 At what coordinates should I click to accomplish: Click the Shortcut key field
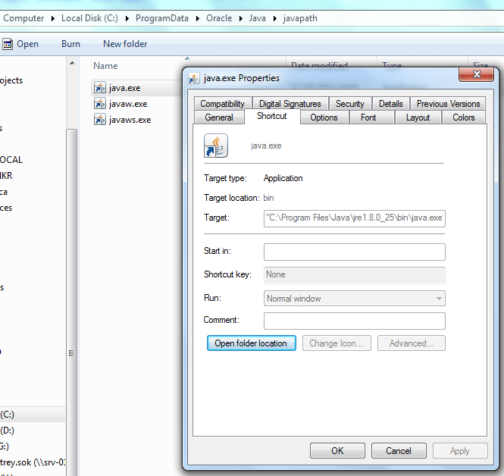pos(355,275)
